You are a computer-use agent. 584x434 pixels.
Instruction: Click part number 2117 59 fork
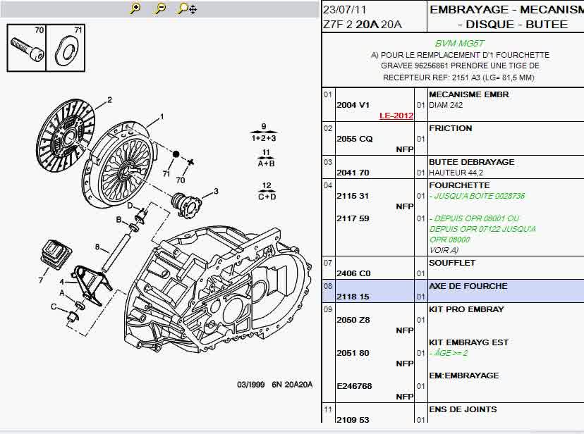pyautogui.click(x=353, y=218)
